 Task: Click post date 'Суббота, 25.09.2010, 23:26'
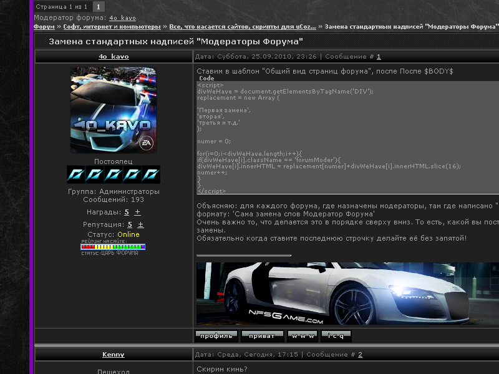[x=267, y=57]
